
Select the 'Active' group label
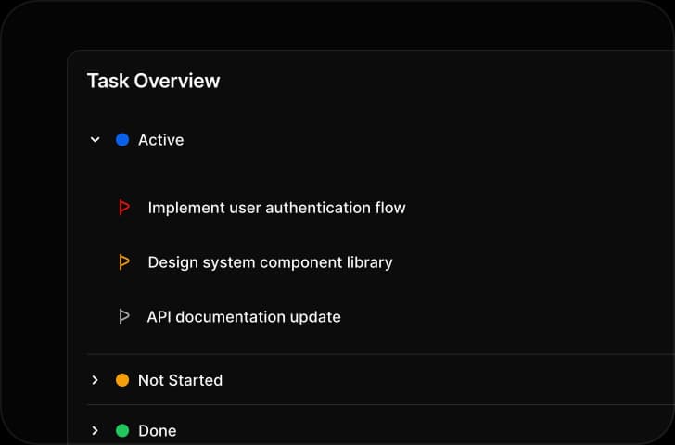click(161, 140)
